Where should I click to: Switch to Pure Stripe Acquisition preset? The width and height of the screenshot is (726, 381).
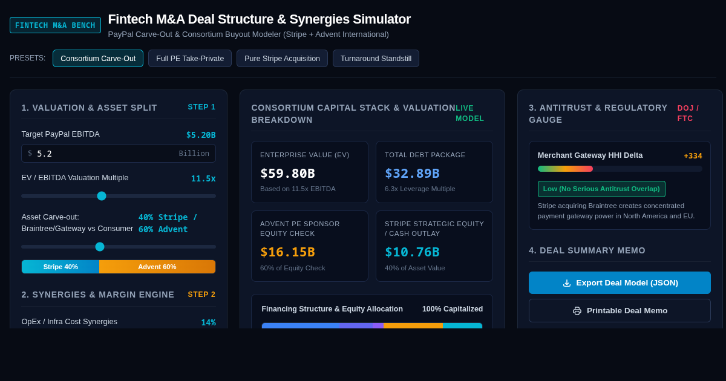coord(282,59)
